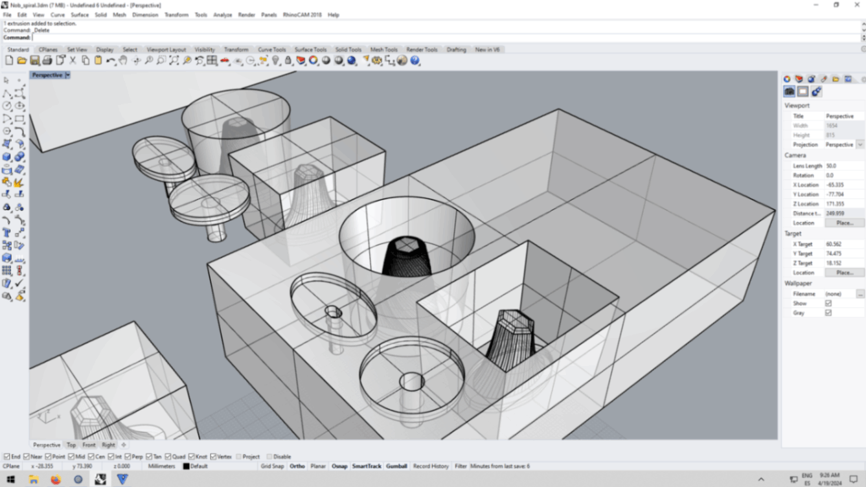The height and width of the screenshot is (487, 866).
Task: Click the Undo arrow icon
Action: coord(111,60)
